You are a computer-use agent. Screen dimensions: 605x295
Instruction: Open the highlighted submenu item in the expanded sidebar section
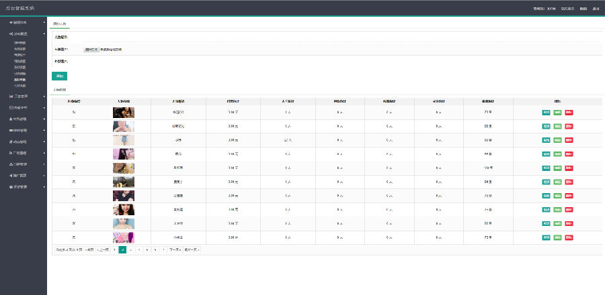point(19,80)
